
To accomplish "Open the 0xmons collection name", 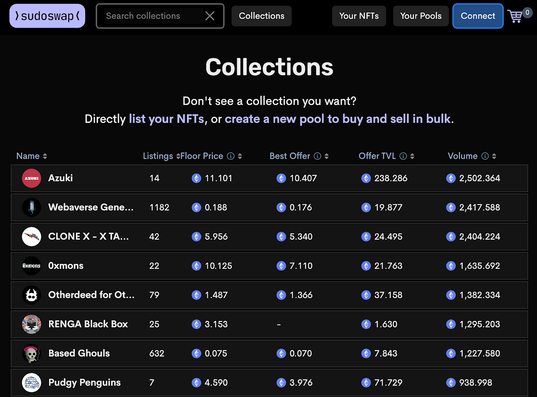I will [66, 266].
